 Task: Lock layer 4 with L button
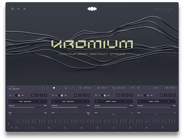click(170, 95)
